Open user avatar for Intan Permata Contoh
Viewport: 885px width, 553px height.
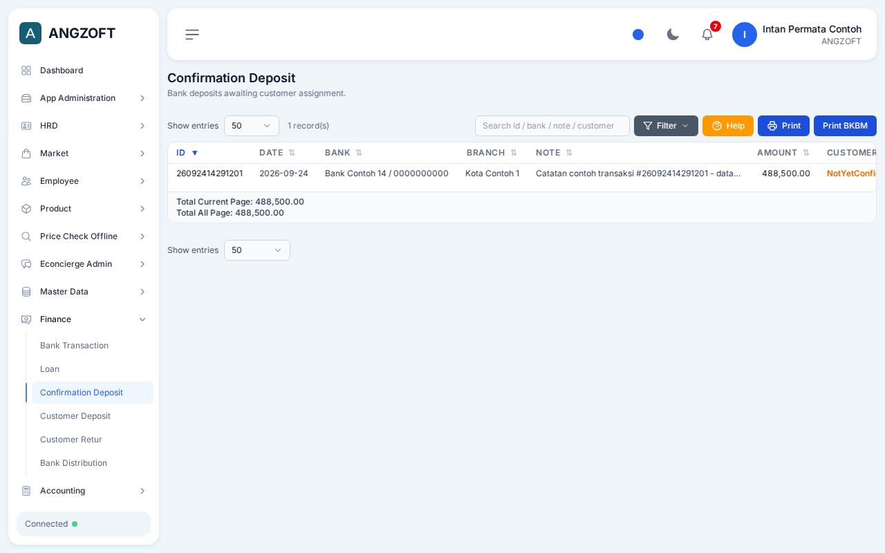point(745,35)
